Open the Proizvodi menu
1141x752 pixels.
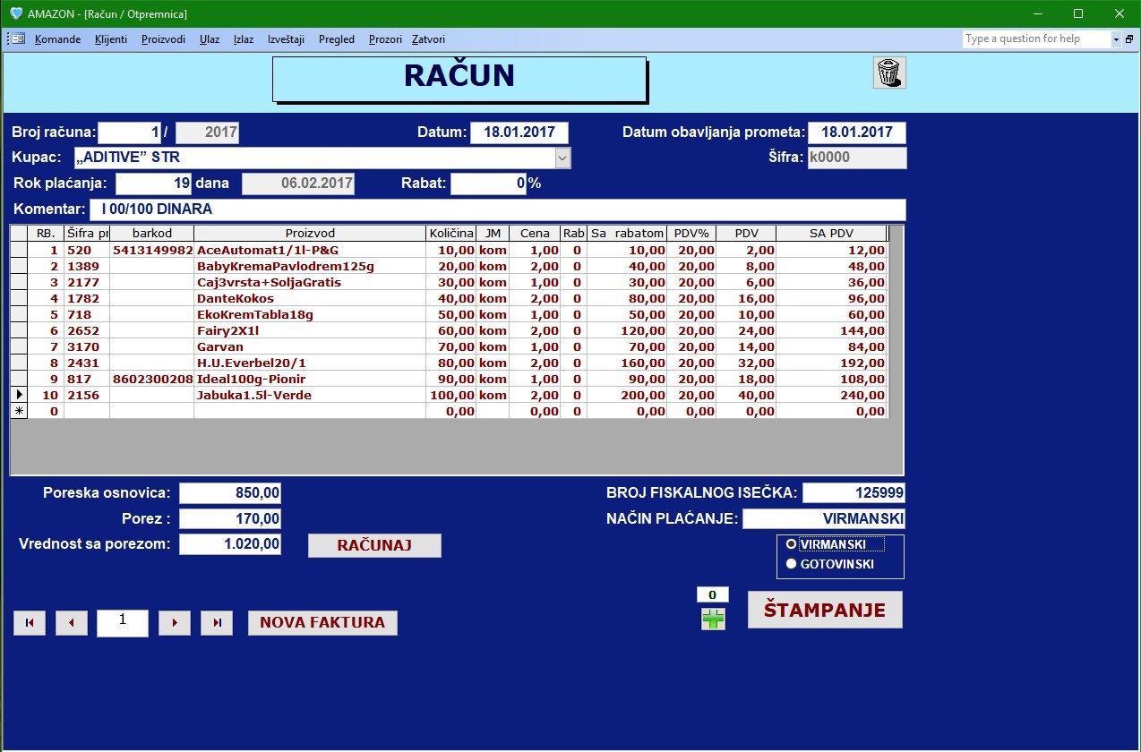(x=163, y=39)
